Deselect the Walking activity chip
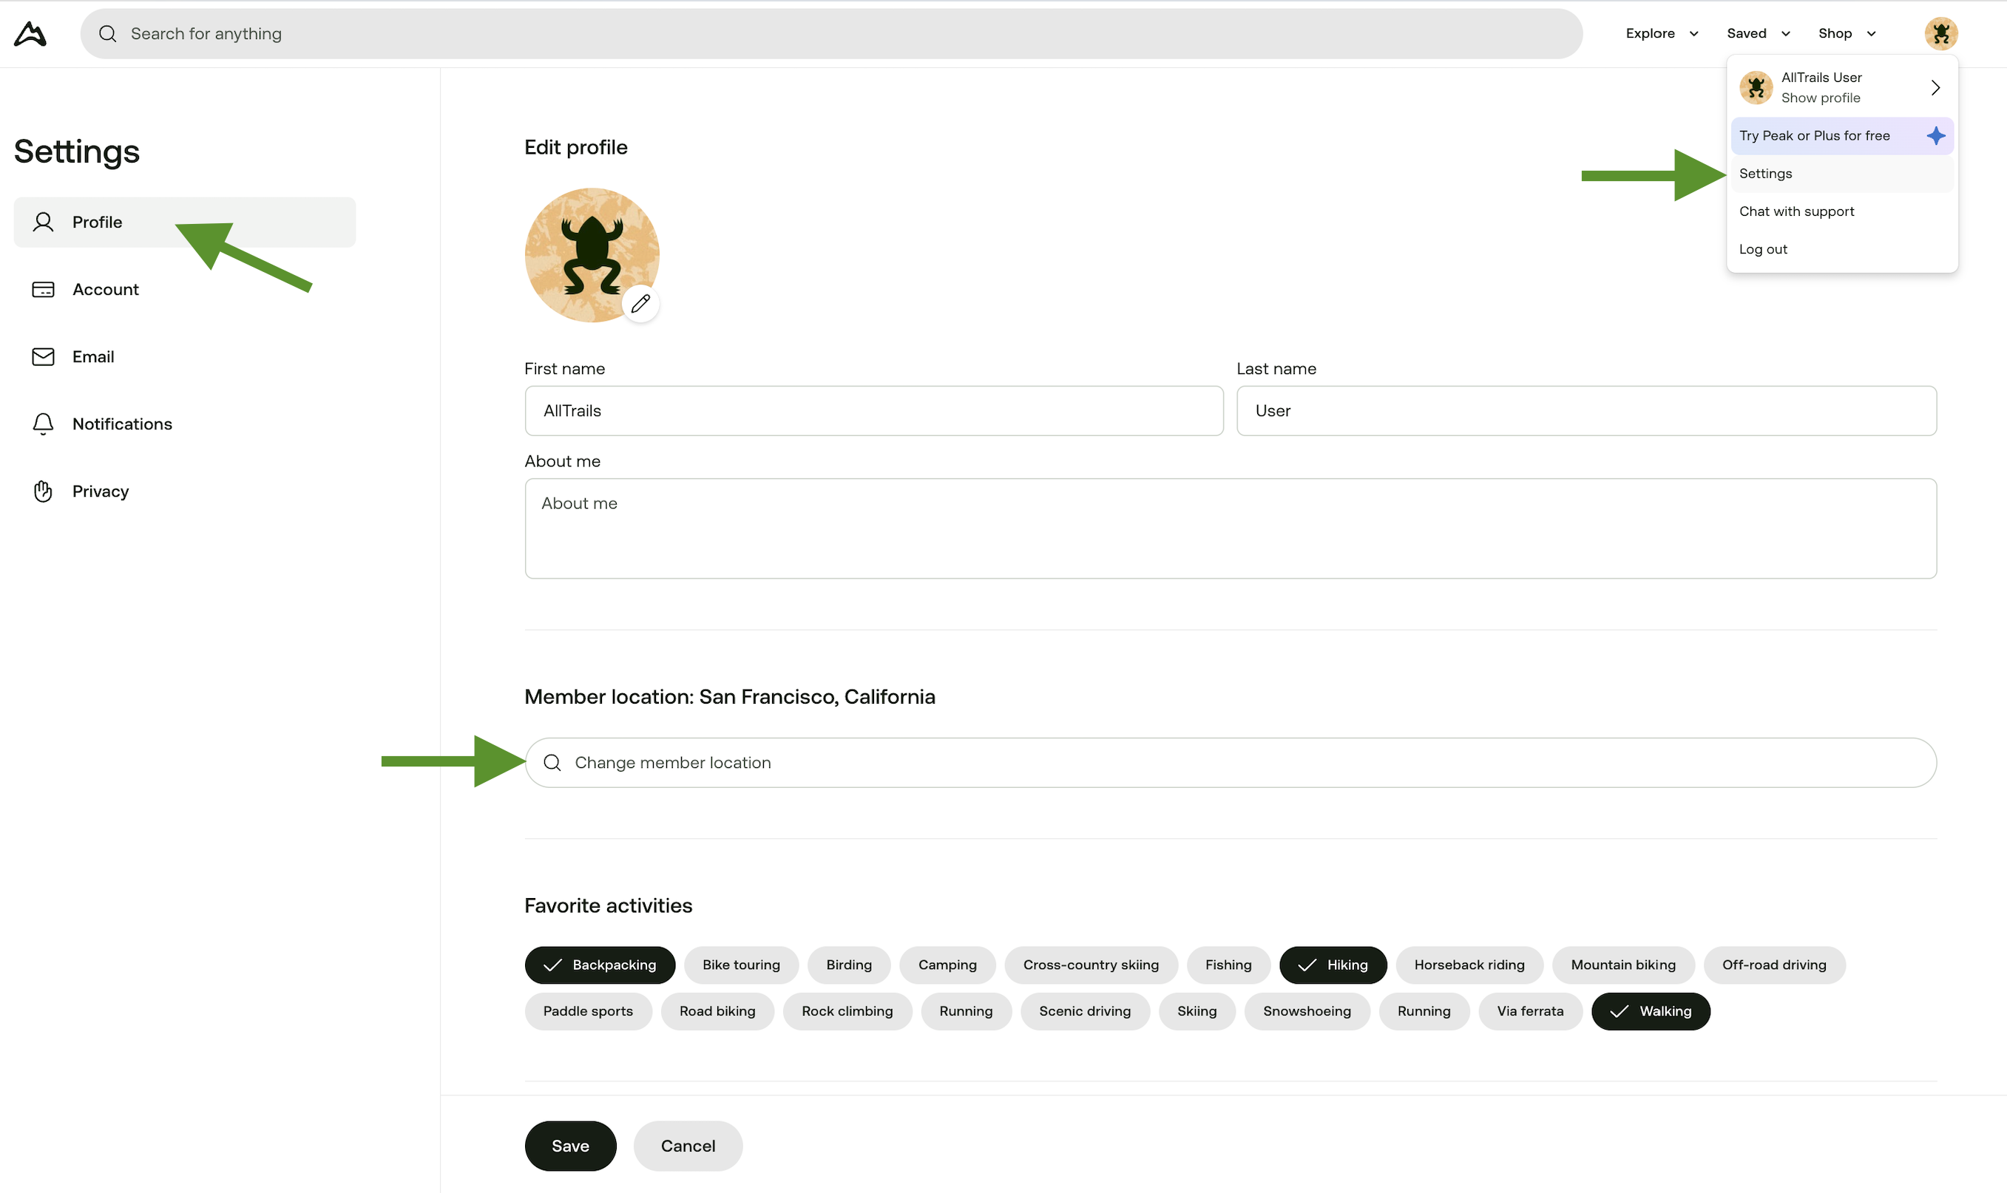Image resolution: width=2007 pixels, height=1193 pixels. tap(1651, 1011)
